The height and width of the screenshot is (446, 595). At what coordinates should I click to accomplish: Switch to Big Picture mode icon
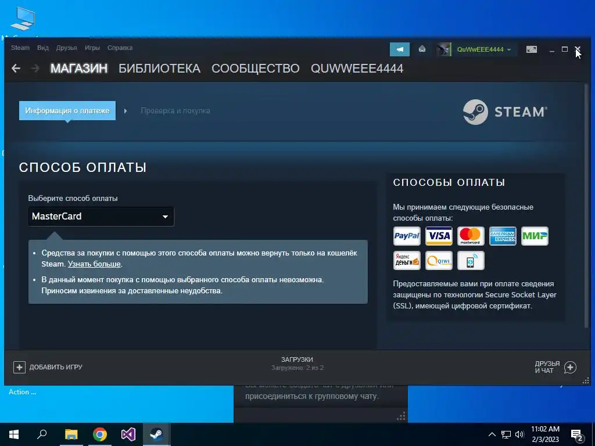[x=532, y=49]
